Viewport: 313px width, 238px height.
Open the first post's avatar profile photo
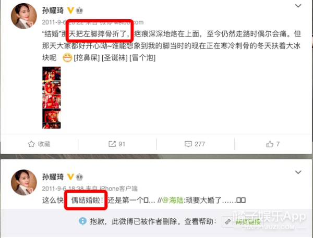(x=24, y=16)
